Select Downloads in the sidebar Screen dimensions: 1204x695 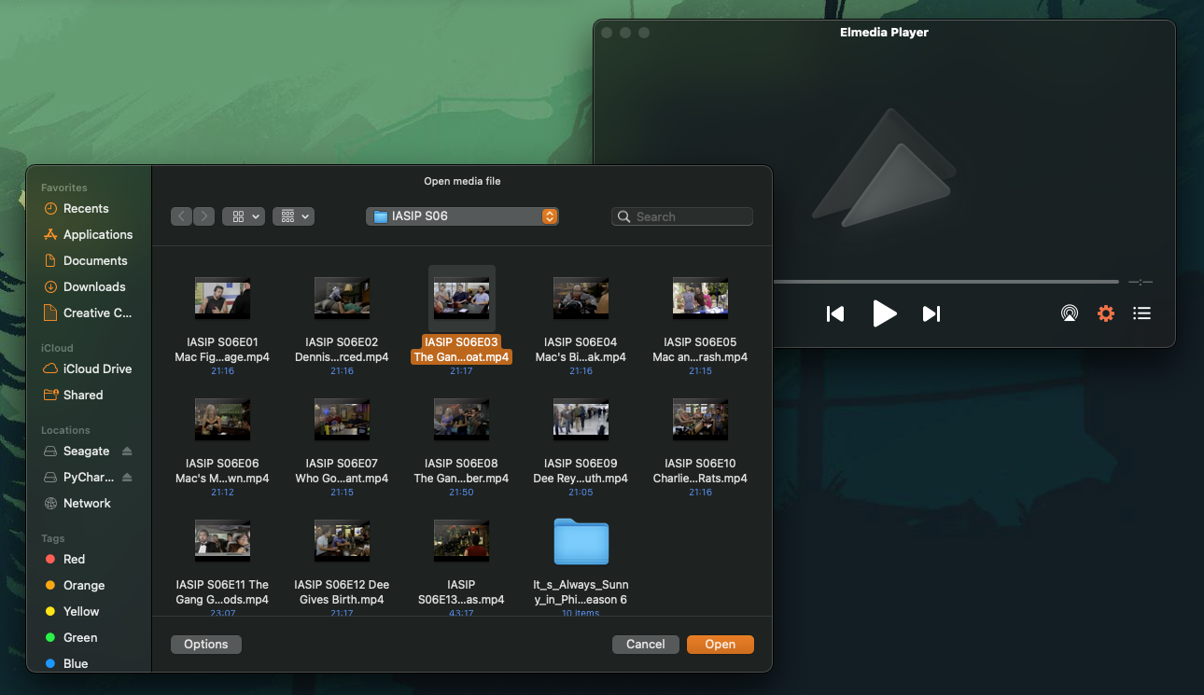click(x=93, y=287)
